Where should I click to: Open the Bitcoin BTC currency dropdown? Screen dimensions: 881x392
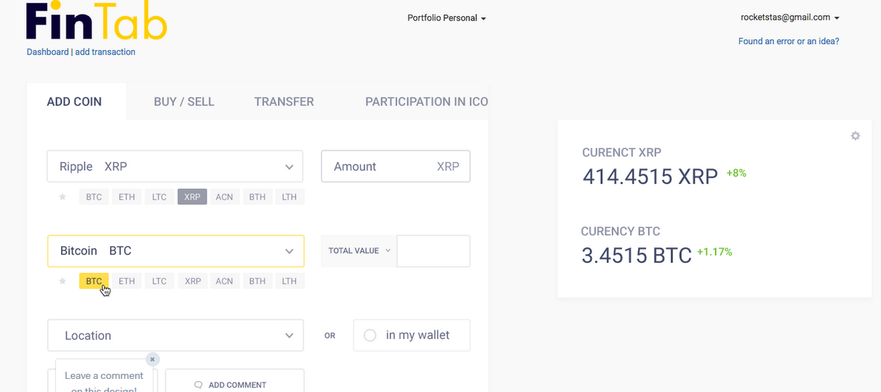pyautogui.click(x=289, y=251)
